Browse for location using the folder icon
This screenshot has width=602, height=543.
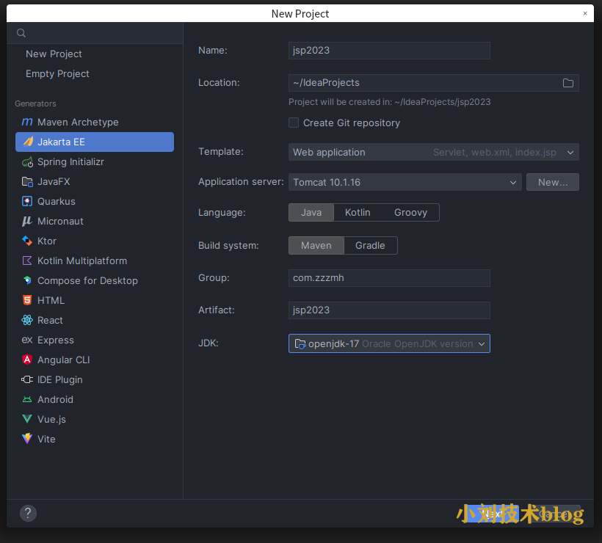coord(568,83)
